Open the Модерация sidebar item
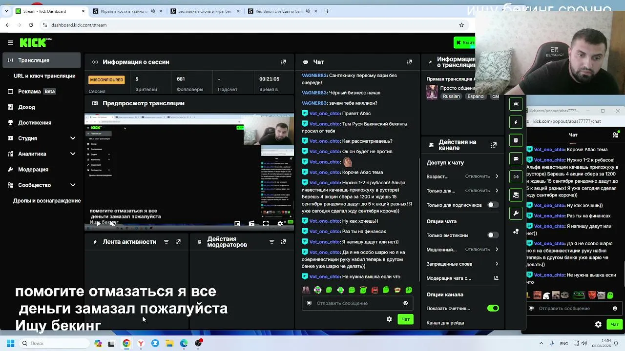 pos(42,169)
